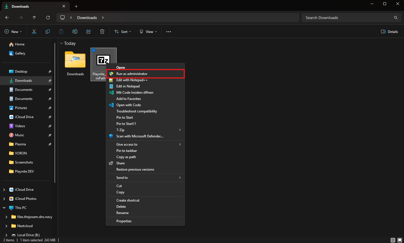Navigate back using the back arrow

[x=7, y=17]
